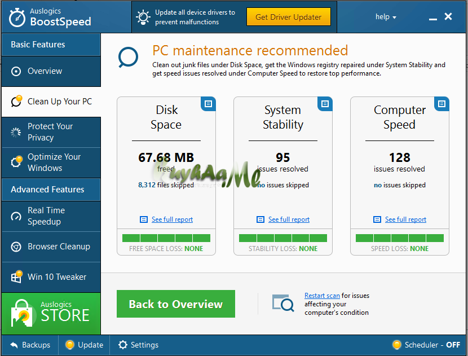Click the Settings button label
The image size is (468, 356).
144,345
